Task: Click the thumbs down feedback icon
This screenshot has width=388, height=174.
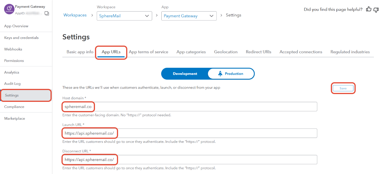Action: [x=376, y=10]
